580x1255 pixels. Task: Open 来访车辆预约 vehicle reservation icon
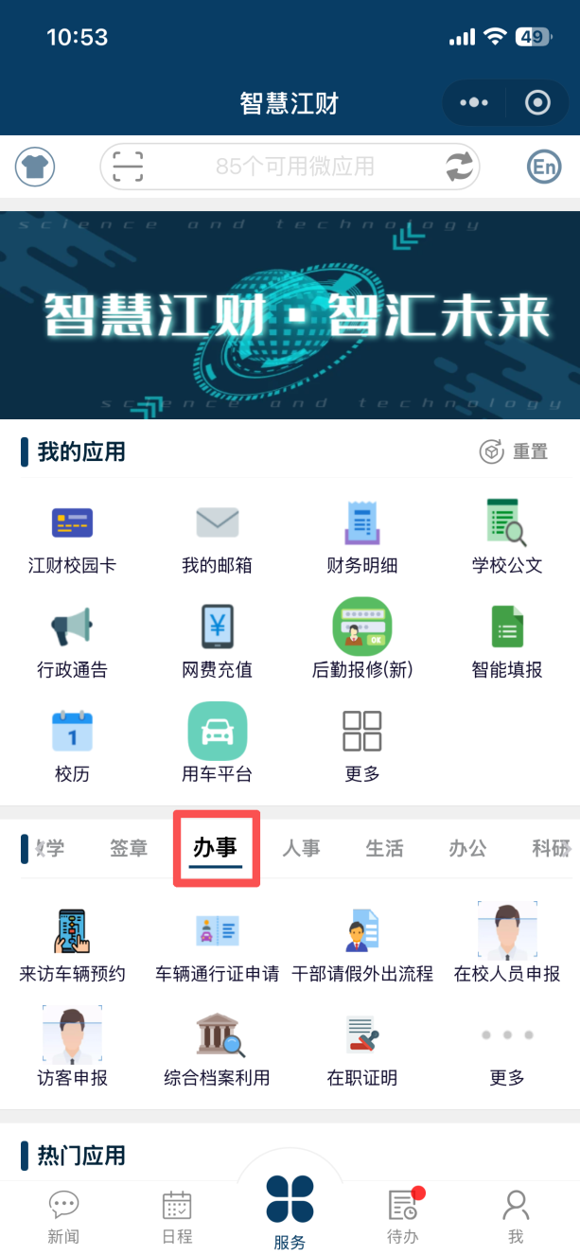[x=72, y=930]
